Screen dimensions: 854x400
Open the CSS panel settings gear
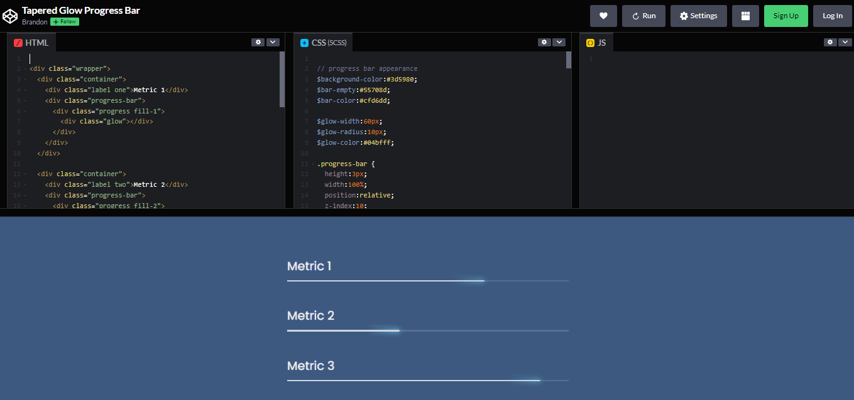click(x=544, y=42)
